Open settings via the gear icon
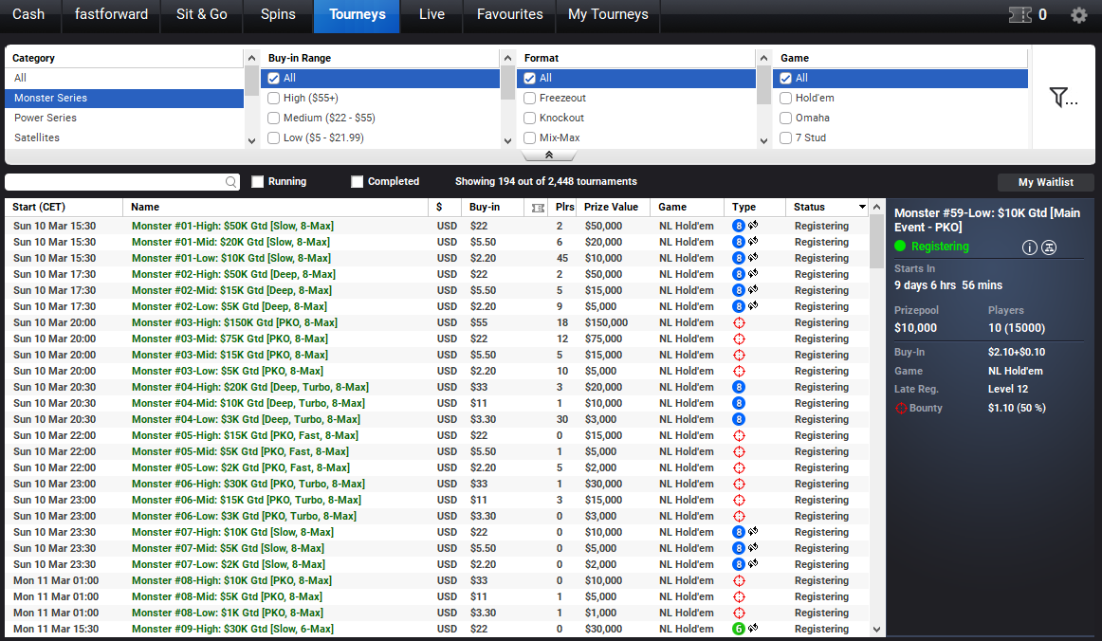Screen dimensions: 1102x641 pyautogui.click(x=1078, y=15)
